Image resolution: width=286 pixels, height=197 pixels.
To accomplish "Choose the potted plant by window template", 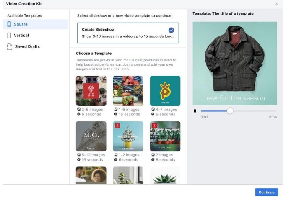I will (x=128, y=176).
